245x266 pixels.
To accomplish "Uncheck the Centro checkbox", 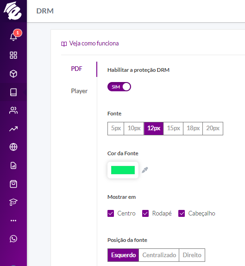I will tap(111, 214).
